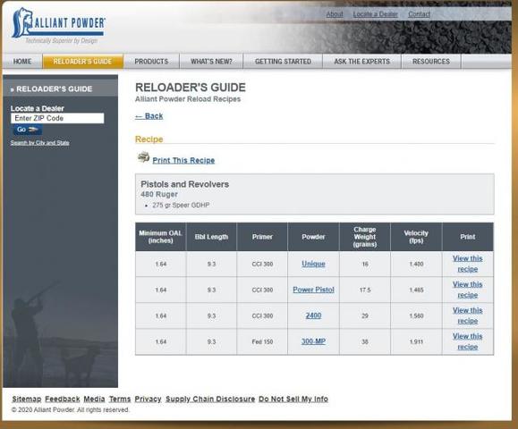Click Print This Recipe link
The image size is (518, 429).
[183, 160]
